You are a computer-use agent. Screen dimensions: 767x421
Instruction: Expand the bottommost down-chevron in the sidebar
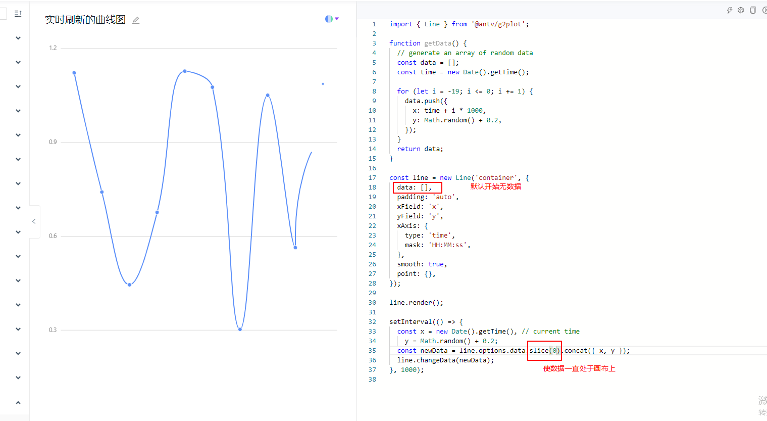tap(18, 378)
